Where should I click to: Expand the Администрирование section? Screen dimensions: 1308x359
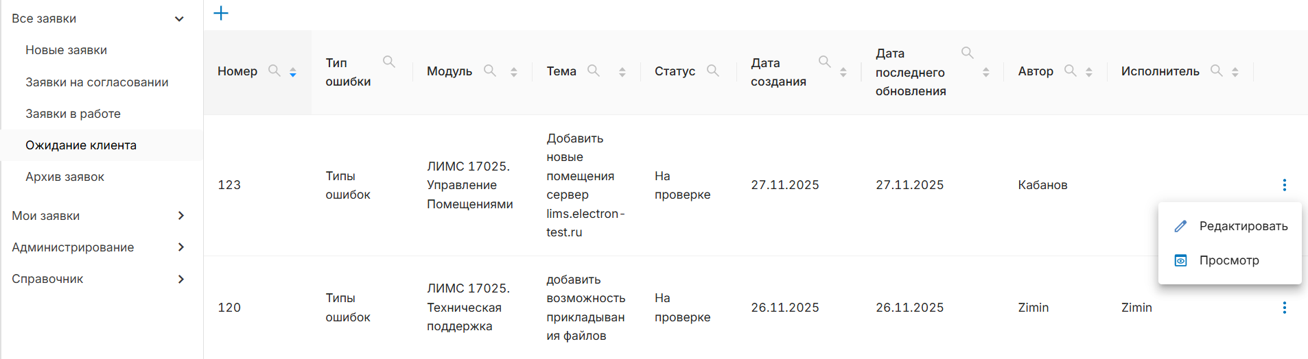tap(180, 247)
